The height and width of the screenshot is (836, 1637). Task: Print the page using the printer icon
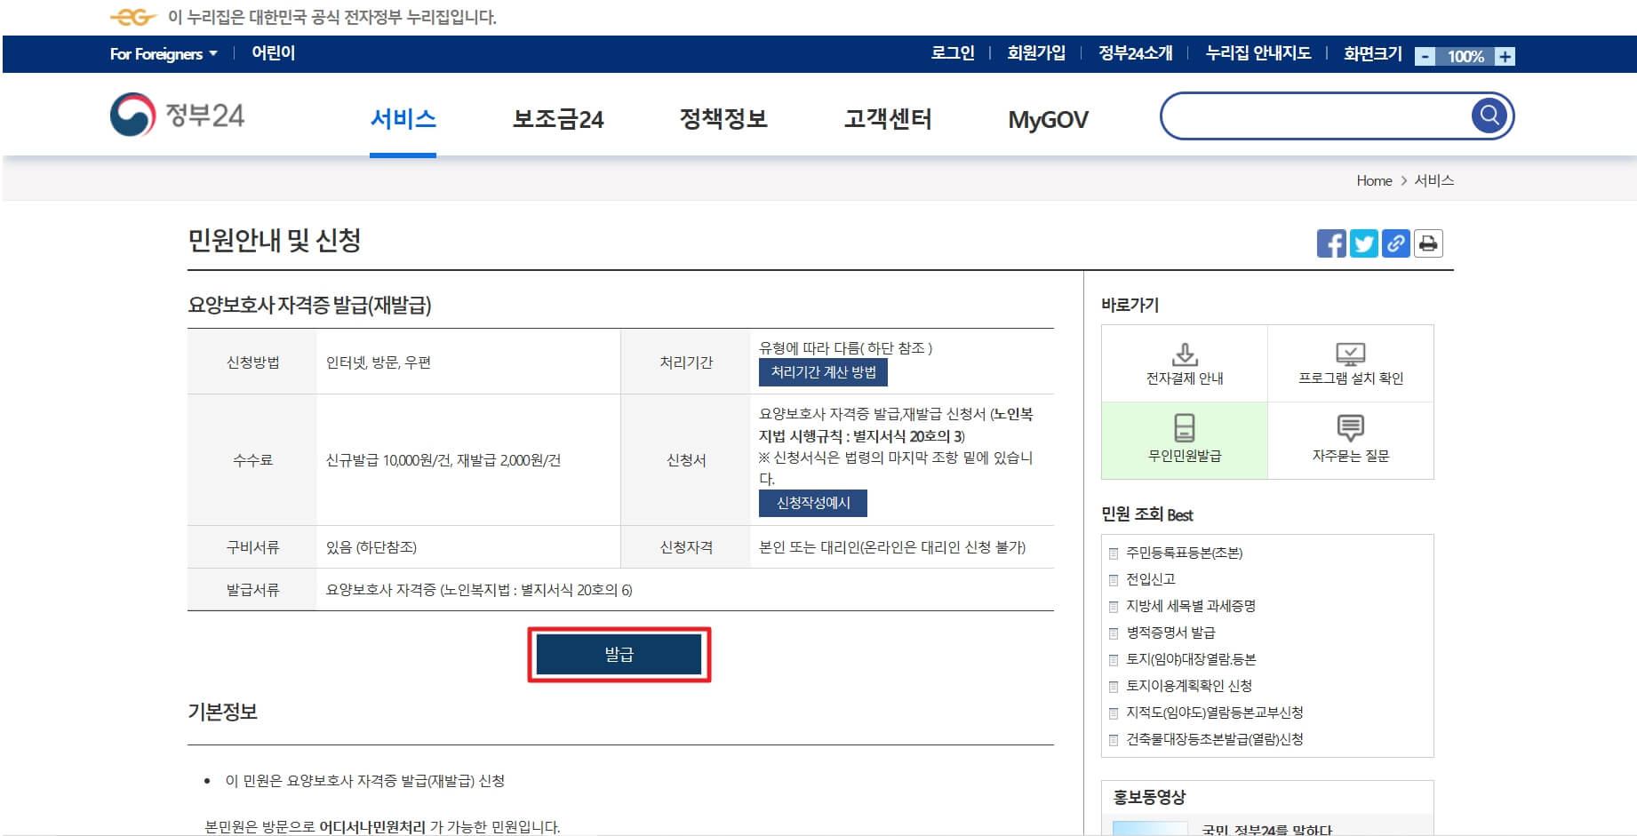pos(1427,243)
